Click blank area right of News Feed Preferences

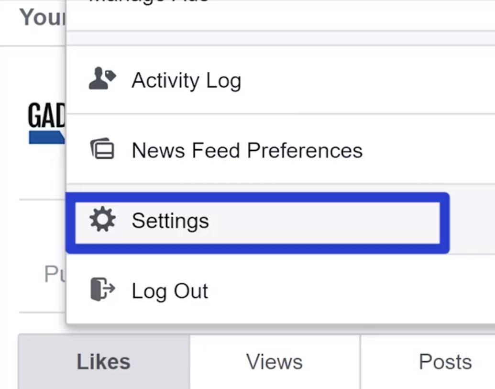(426, 151)
